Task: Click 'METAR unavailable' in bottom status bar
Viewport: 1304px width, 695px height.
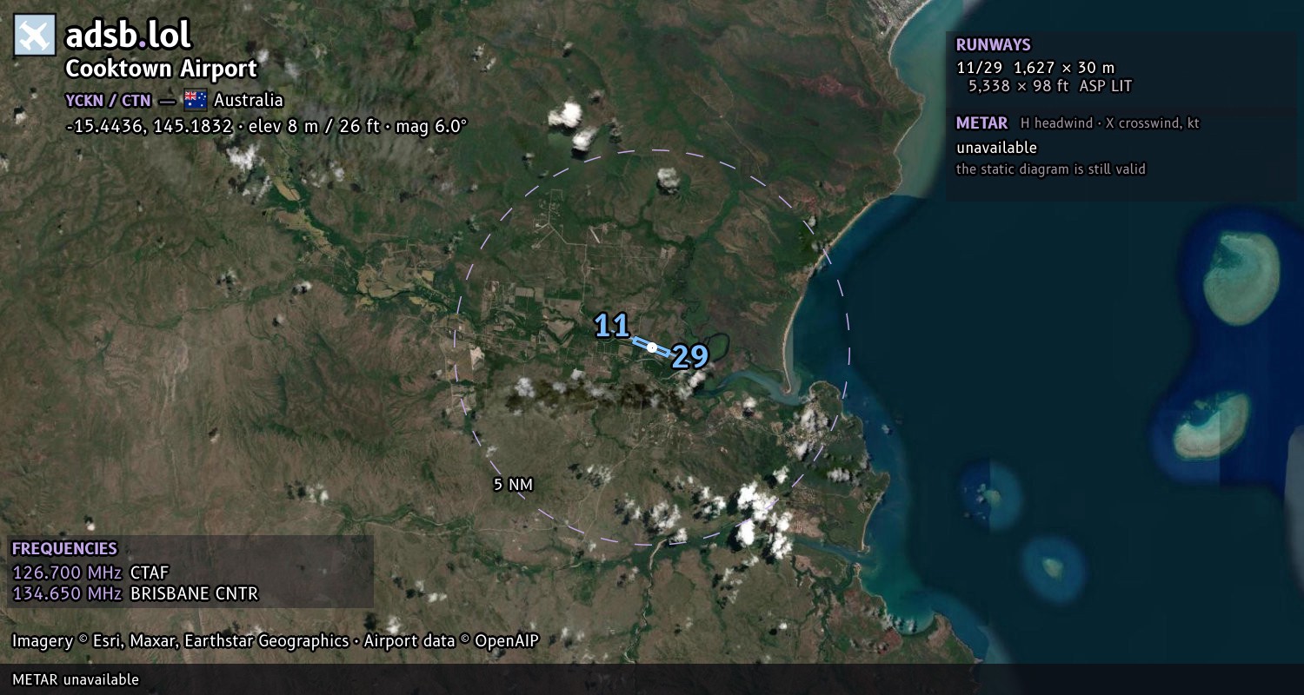Action: point(76,679)
